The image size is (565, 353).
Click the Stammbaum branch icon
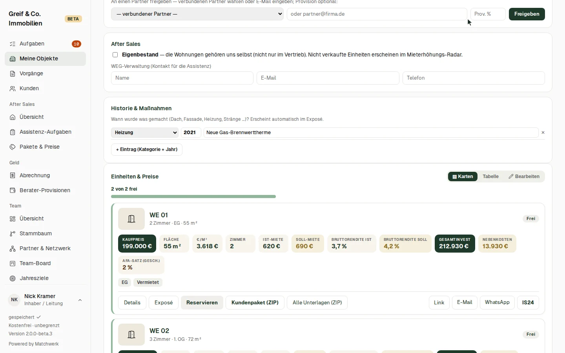tap(13, 234)
